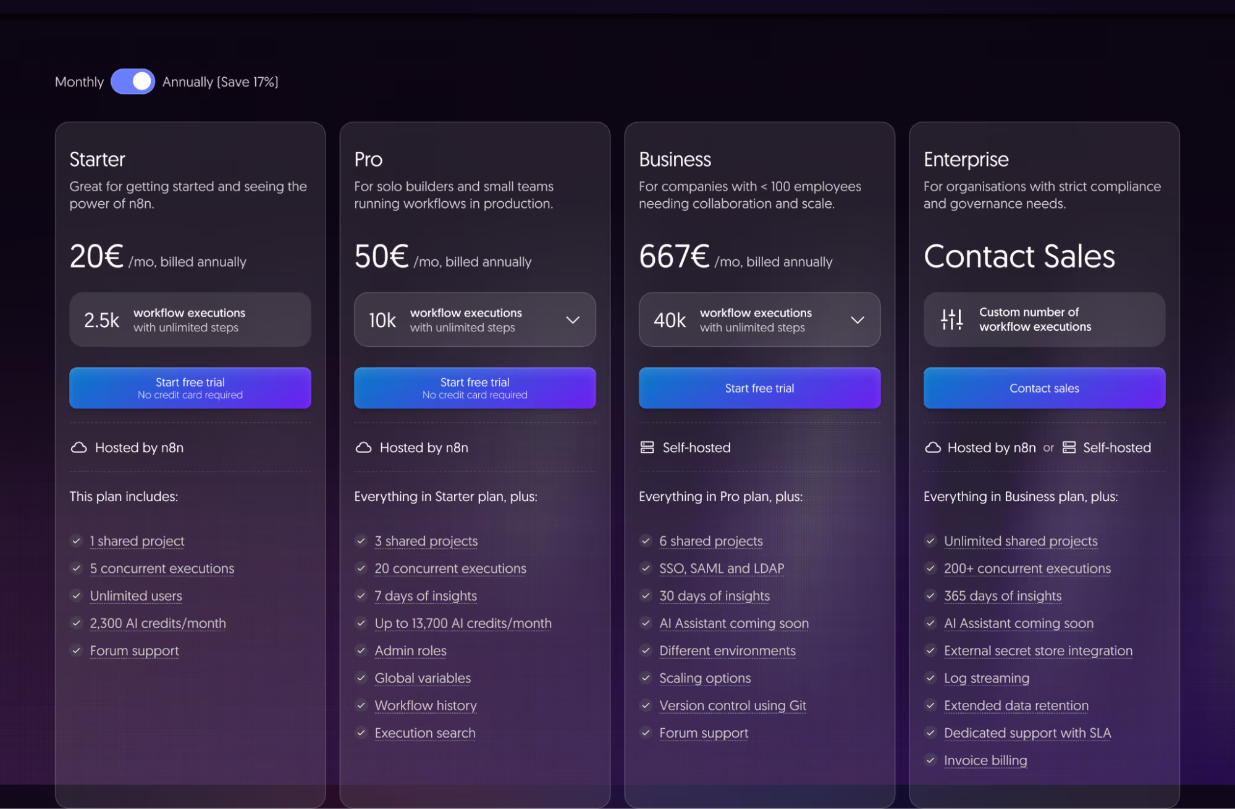Open the 365 days of insights link
1235x809 pixels.
click(x=1003, y=596)
